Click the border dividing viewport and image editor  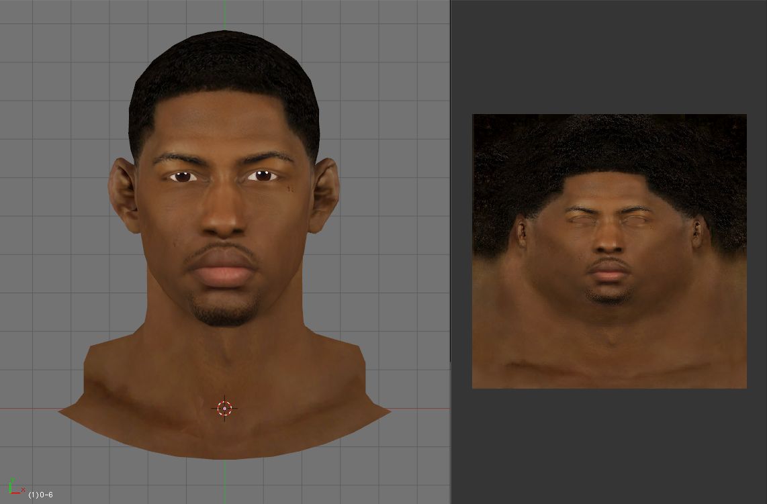pos(451,252)
